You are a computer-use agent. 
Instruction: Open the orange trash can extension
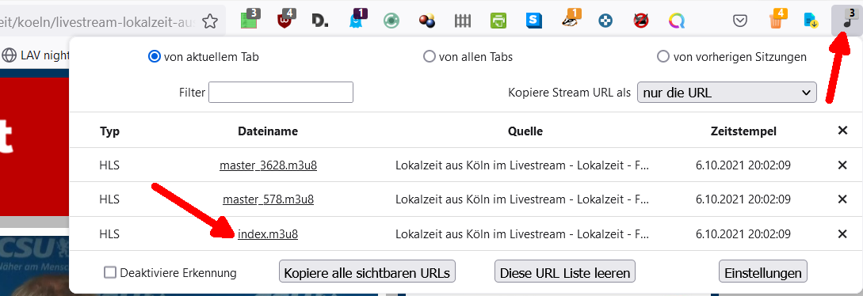[777, 21]
